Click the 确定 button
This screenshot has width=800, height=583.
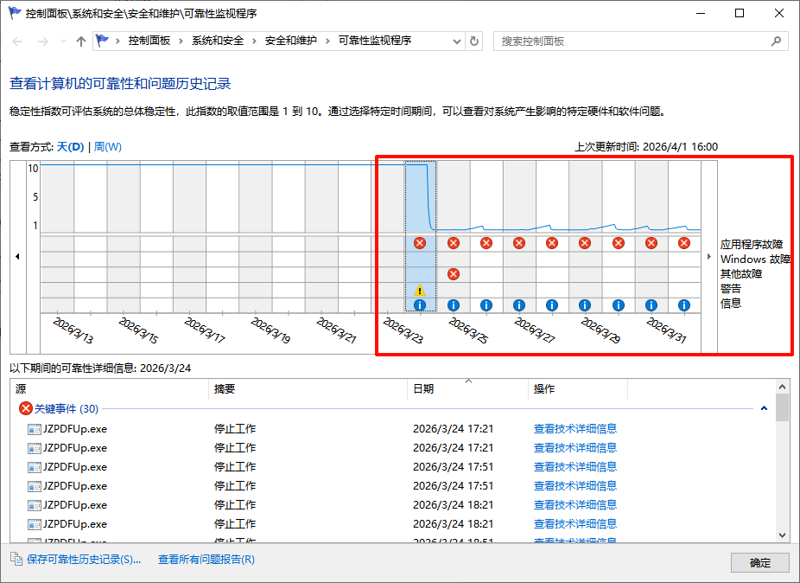[x=759, y=562]
